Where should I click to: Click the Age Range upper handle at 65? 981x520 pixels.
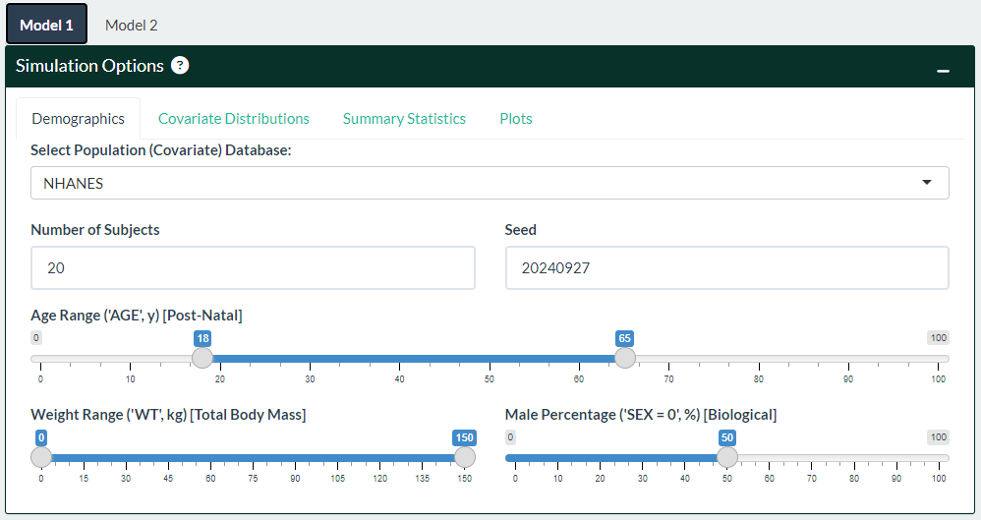pyautogui.click(x=624, y=358)
